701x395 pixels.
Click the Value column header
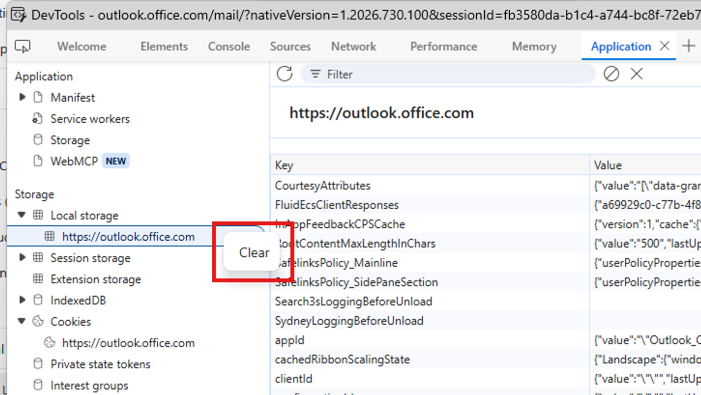click(646, 165)
